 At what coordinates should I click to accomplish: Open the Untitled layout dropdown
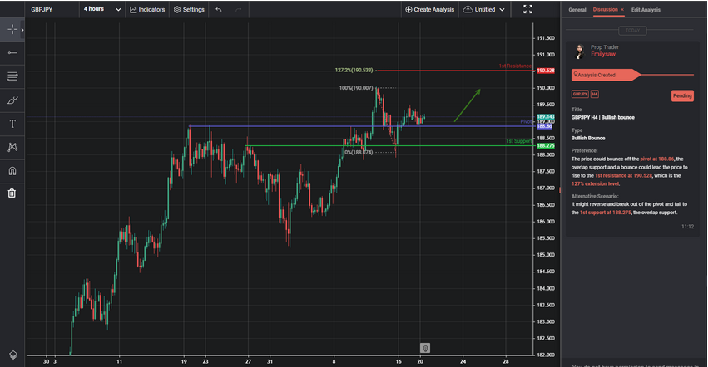[x=484, y=9]
